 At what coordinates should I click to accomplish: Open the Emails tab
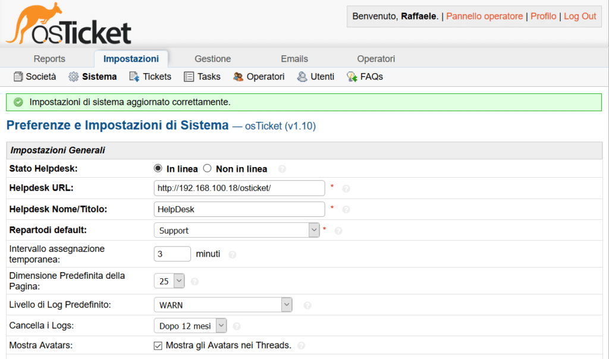[294, 59]
